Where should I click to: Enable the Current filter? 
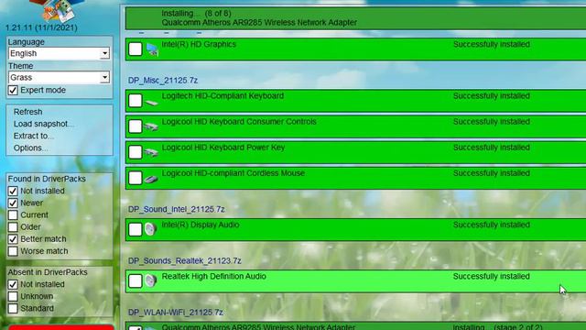pos(13,214)
